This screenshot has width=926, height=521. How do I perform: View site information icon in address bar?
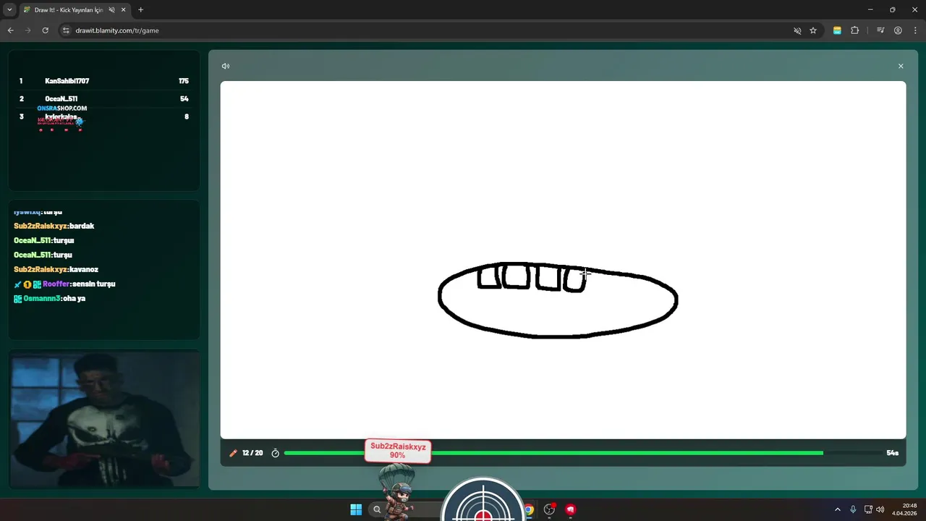(x=66, y=30)
